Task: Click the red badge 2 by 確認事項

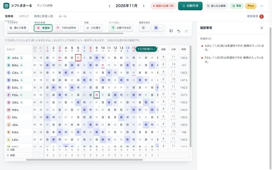Action: click(261, 16)
